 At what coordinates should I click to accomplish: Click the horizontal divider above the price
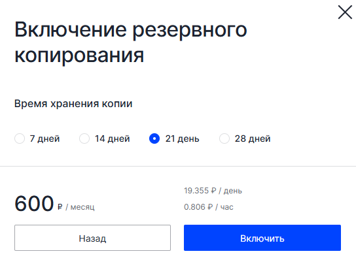[178, 166]
